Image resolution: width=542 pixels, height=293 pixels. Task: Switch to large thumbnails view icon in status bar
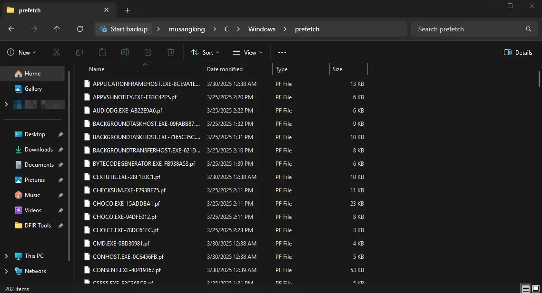(x=536, y=289)
